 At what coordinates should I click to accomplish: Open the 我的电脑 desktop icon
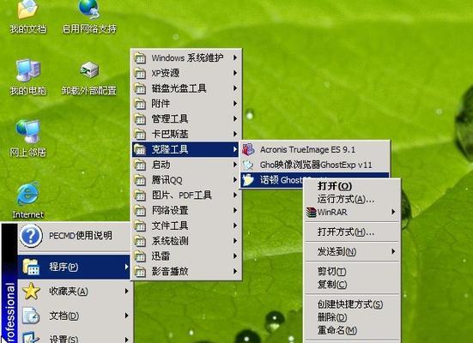(27, 77)
